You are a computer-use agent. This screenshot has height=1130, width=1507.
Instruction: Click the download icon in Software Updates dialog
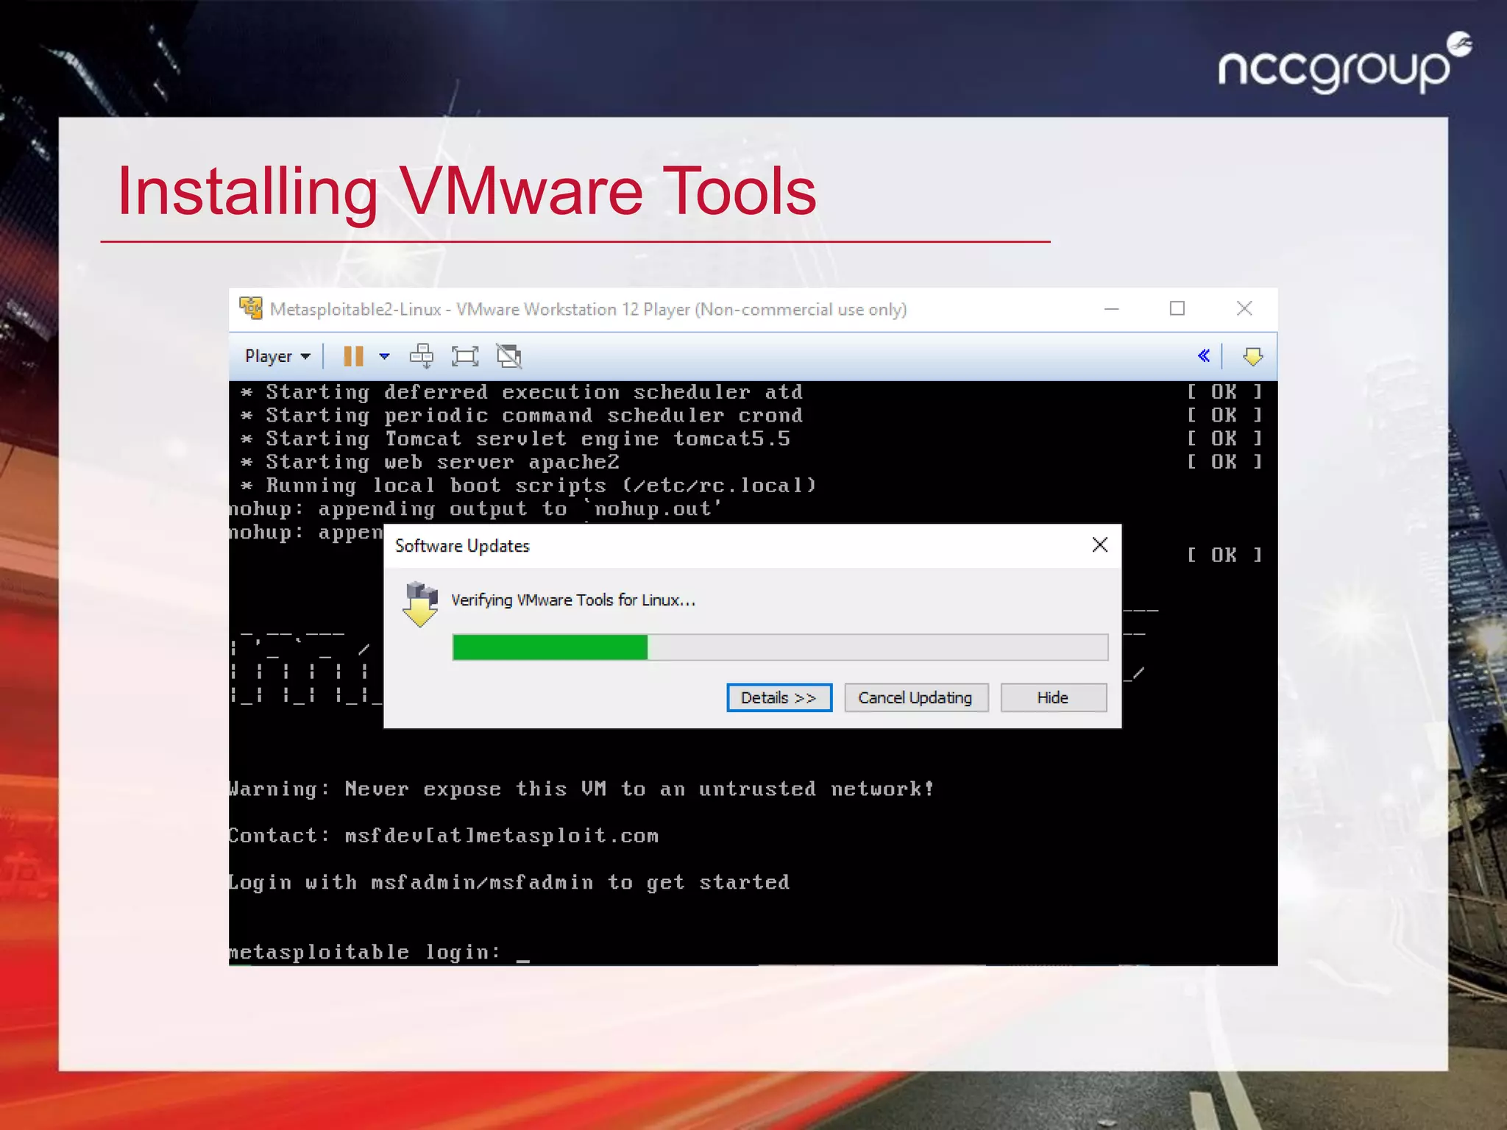[x=421, y=604]
